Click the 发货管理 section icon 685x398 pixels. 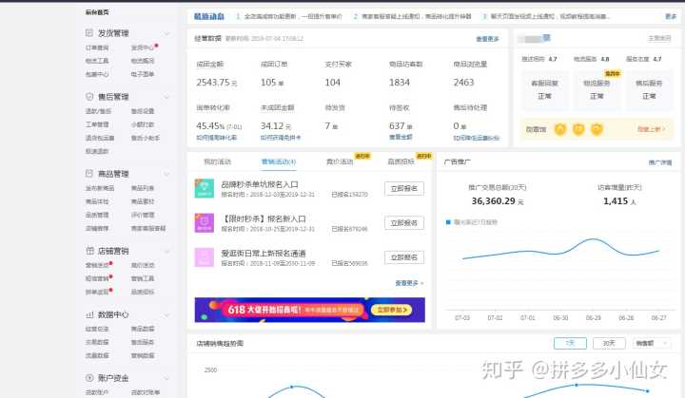pyautogui.click(x=90, y=32)
